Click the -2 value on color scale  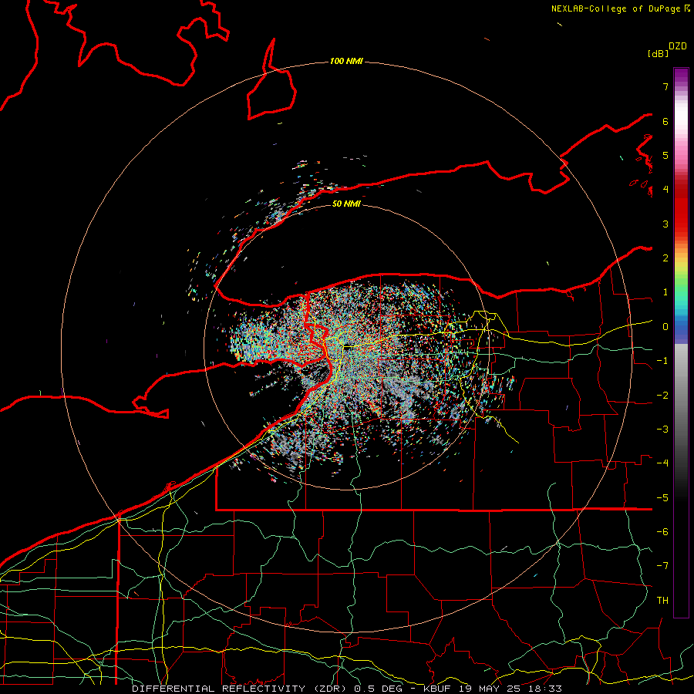pos(662,396)
